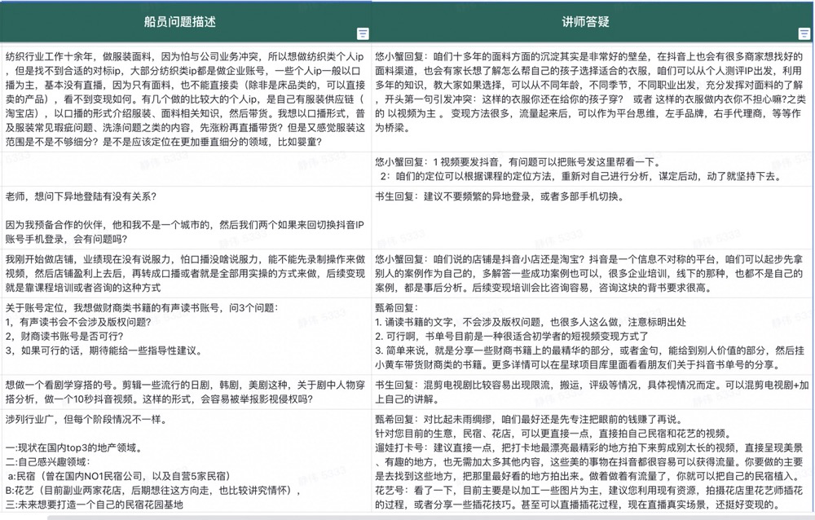Select the question cell starting 涉列行业广
The height and width of the screenshot is (520, 815).
[186, 462]
